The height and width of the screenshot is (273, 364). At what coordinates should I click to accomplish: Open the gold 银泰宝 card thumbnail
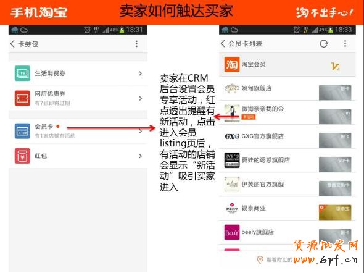pos(335,212)
